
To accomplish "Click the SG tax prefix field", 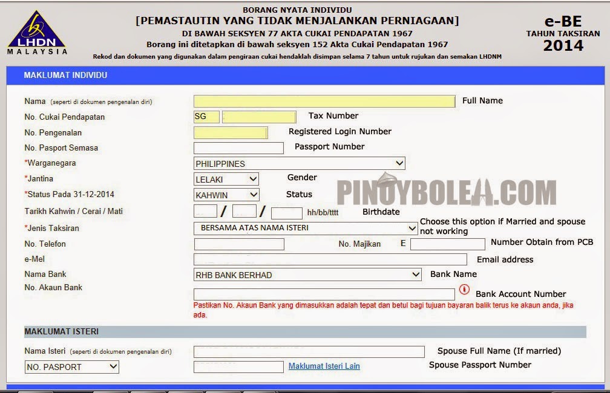I will point(206,117).
